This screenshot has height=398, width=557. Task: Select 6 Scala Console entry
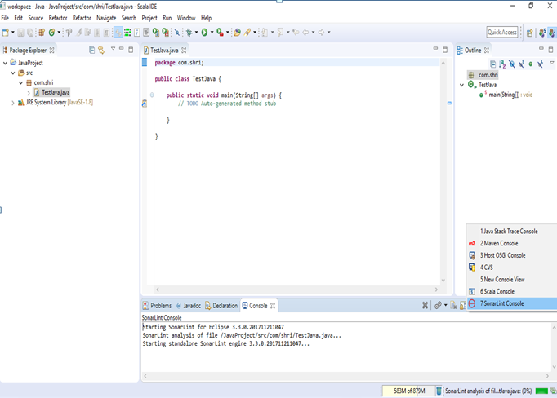[x=499, y=291]
